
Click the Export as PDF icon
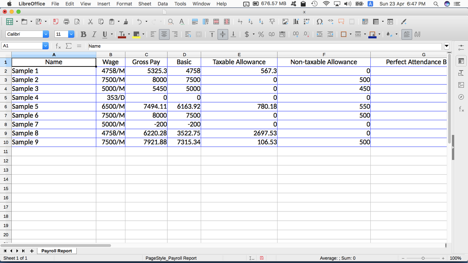point(56,22)
